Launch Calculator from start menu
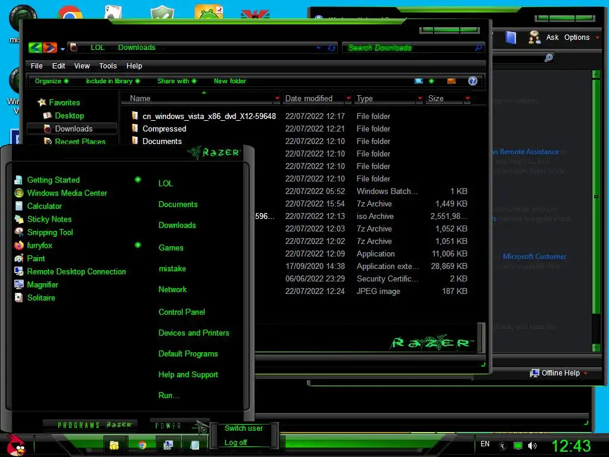The height and width of the screenshot is (457, 609). 44,206
